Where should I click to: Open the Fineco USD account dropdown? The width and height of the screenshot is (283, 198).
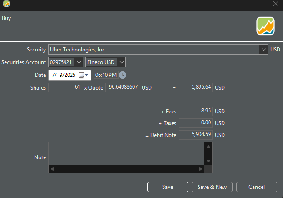(121, 62)
